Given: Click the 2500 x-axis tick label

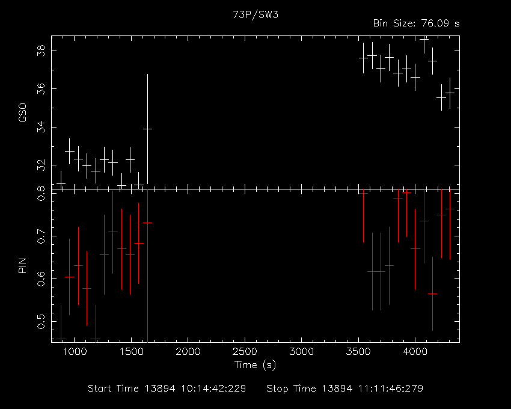Looking at the screenshot, I should [245, 352].
